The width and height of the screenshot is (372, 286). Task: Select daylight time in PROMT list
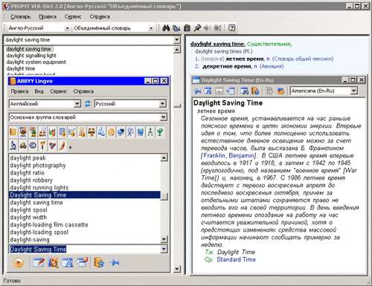coord(21,68)
